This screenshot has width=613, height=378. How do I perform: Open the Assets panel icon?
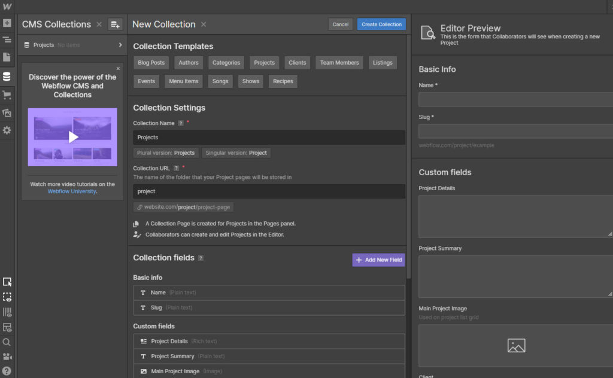pyautogui.click(x=7, y=112)
